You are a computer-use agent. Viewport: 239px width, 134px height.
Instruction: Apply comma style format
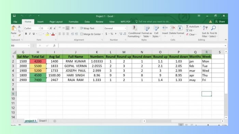click(x=116, y=34)
